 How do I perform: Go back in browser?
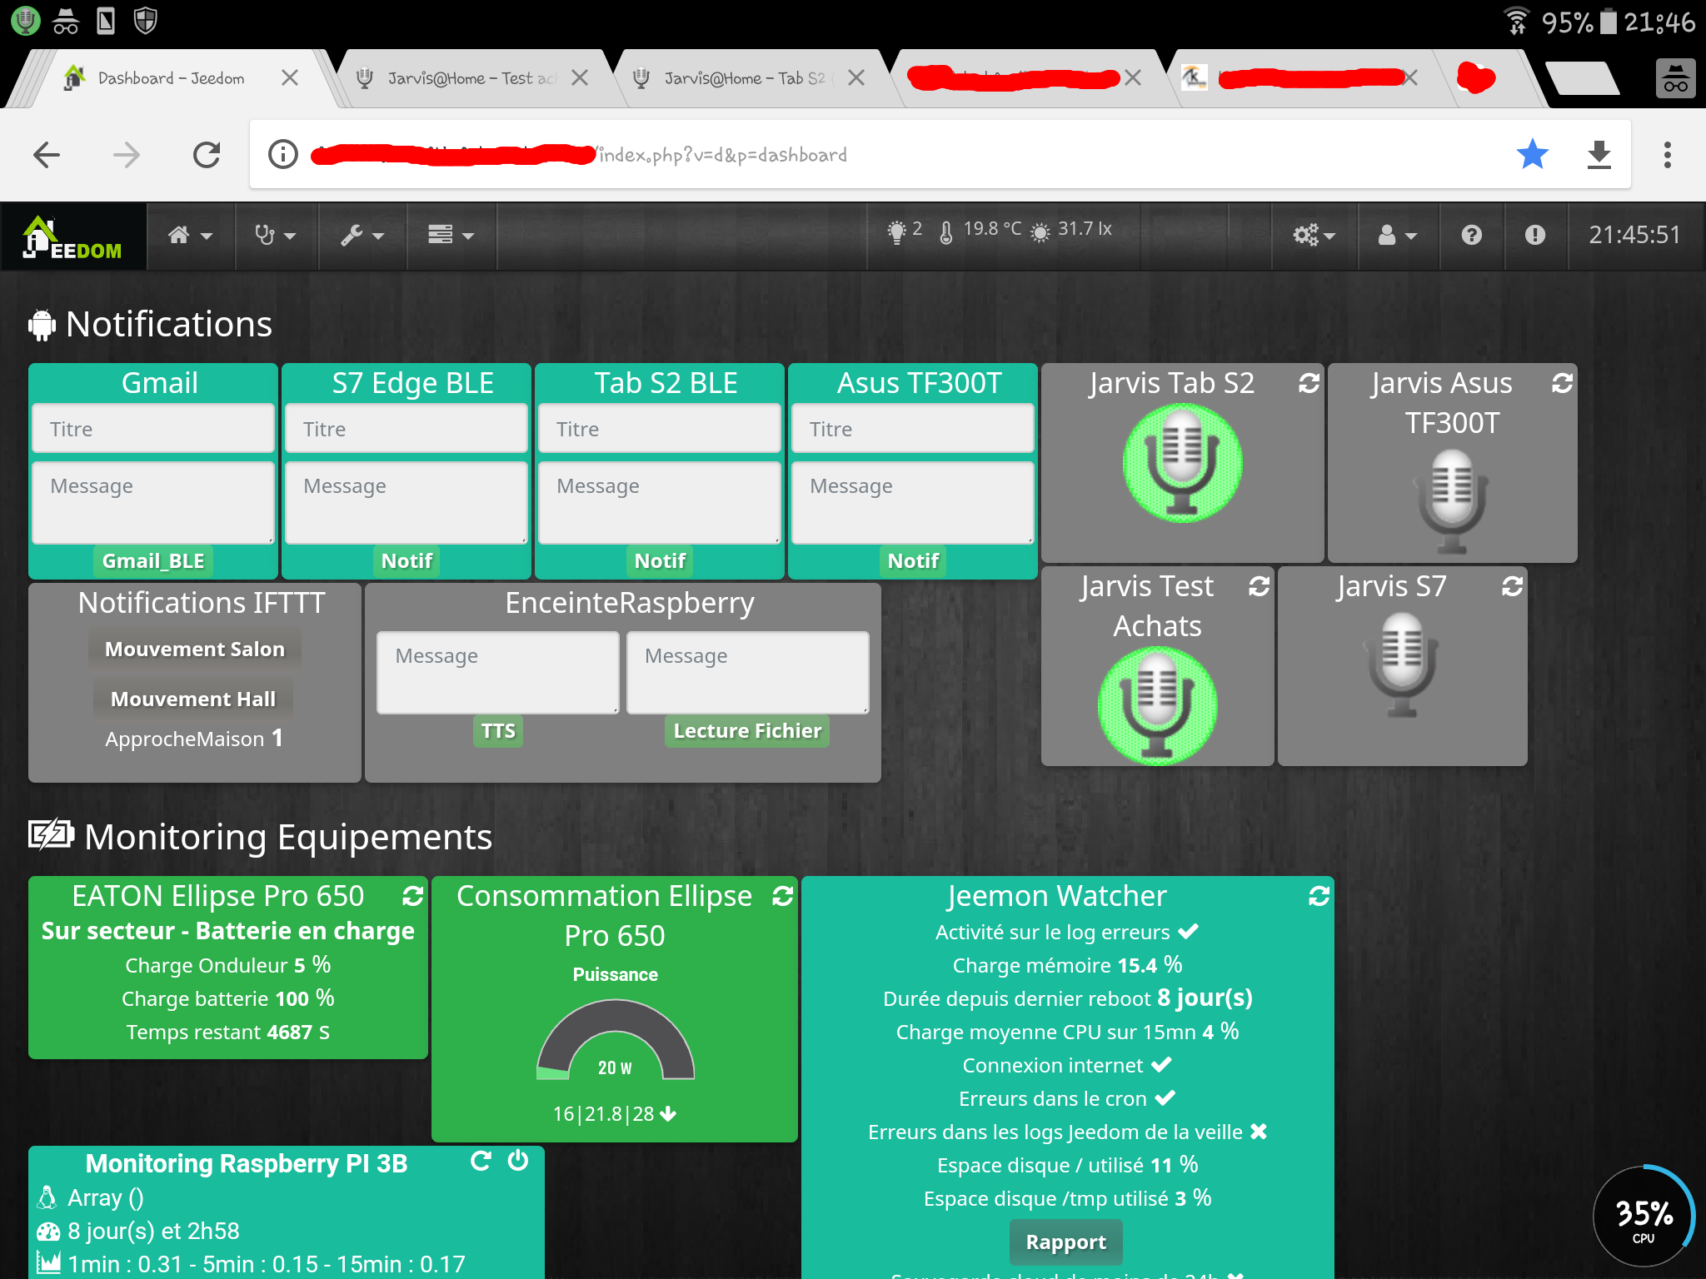click(x=47, y=155)
